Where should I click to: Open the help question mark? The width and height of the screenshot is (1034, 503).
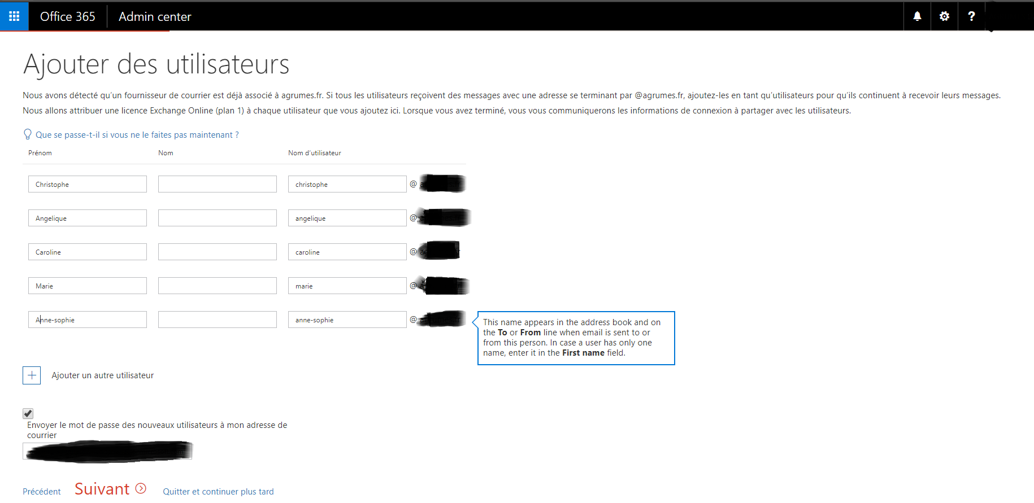click(x=971, y=16)
